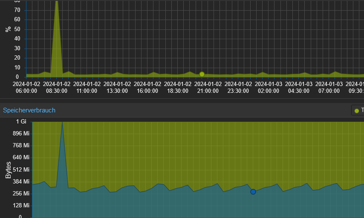Click the 2024-01-02 21:00:00 axis label
This screenshot has width=364, height=218.
[208, 87]
